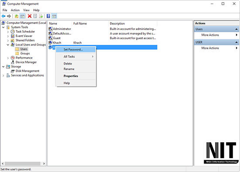Click the Computer Management title bar icon
The image size is (240, 172).
tap(4, 3)
